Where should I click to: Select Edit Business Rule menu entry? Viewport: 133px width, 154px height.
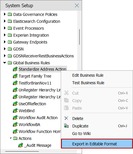(x=88, y=75)
